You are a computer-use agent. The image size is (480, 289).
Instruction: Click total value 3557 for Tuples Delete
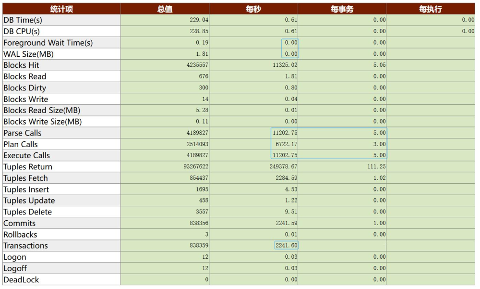click(202, 212)
